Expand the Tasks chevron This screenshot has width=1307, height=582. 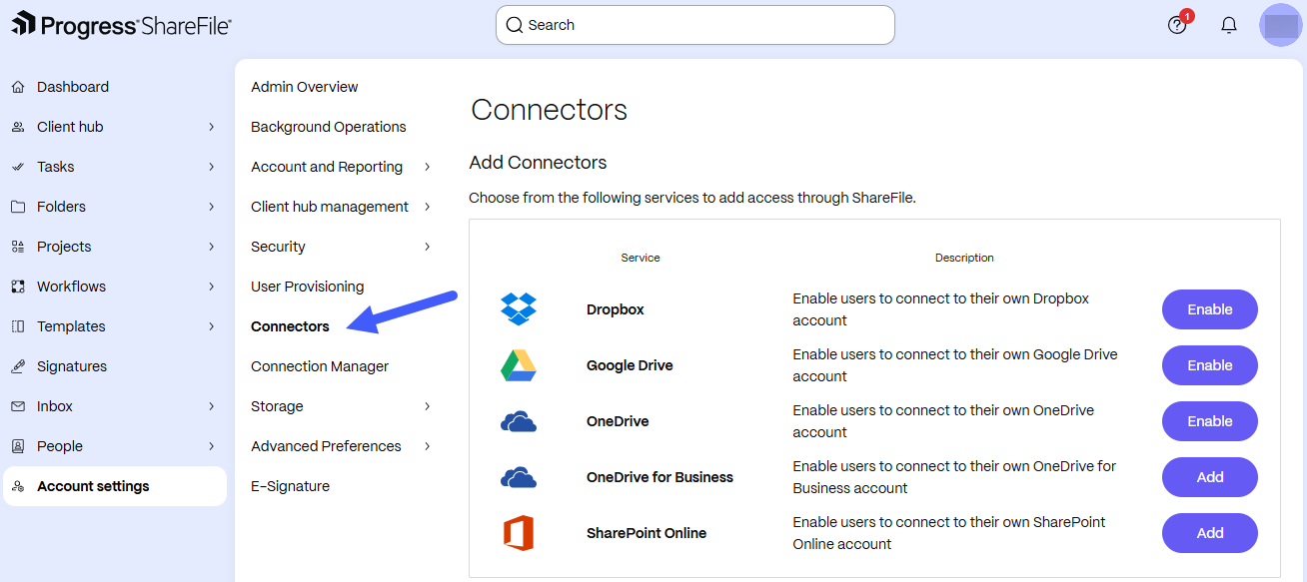click(211, 167)
